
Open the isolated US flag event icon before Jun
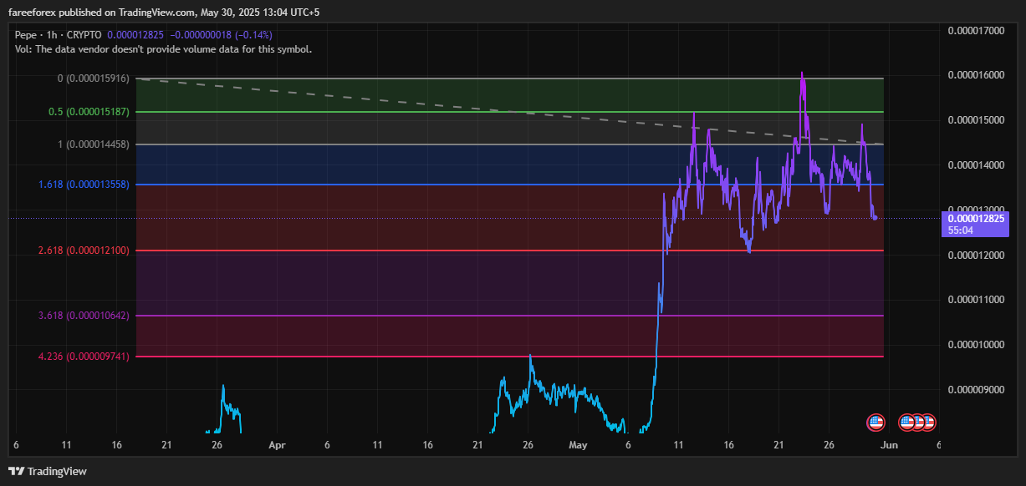pos(876,423)
